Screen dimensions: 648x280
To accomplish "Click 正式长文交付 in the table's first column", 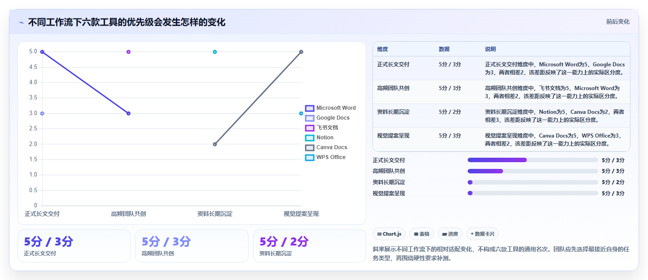I will pyautogui.click(x=393, y=65).
